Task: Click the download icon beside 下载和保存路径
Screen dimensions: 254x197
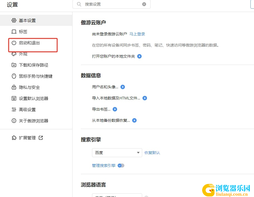Action: tap(14, 65)
